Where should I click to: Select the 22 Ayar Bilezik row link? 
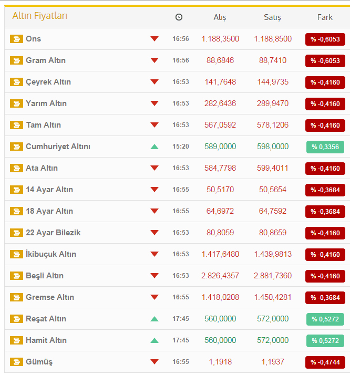point(53,233)
